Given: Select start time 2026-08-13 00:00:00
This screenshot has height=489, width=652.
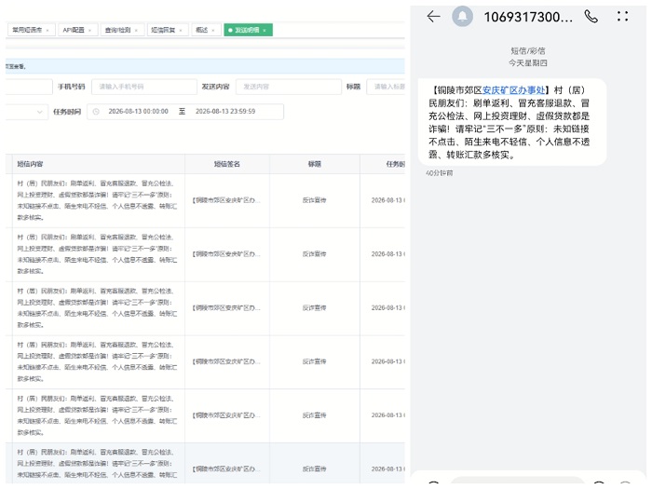Looking at the screenshot, I should [139, 112].
